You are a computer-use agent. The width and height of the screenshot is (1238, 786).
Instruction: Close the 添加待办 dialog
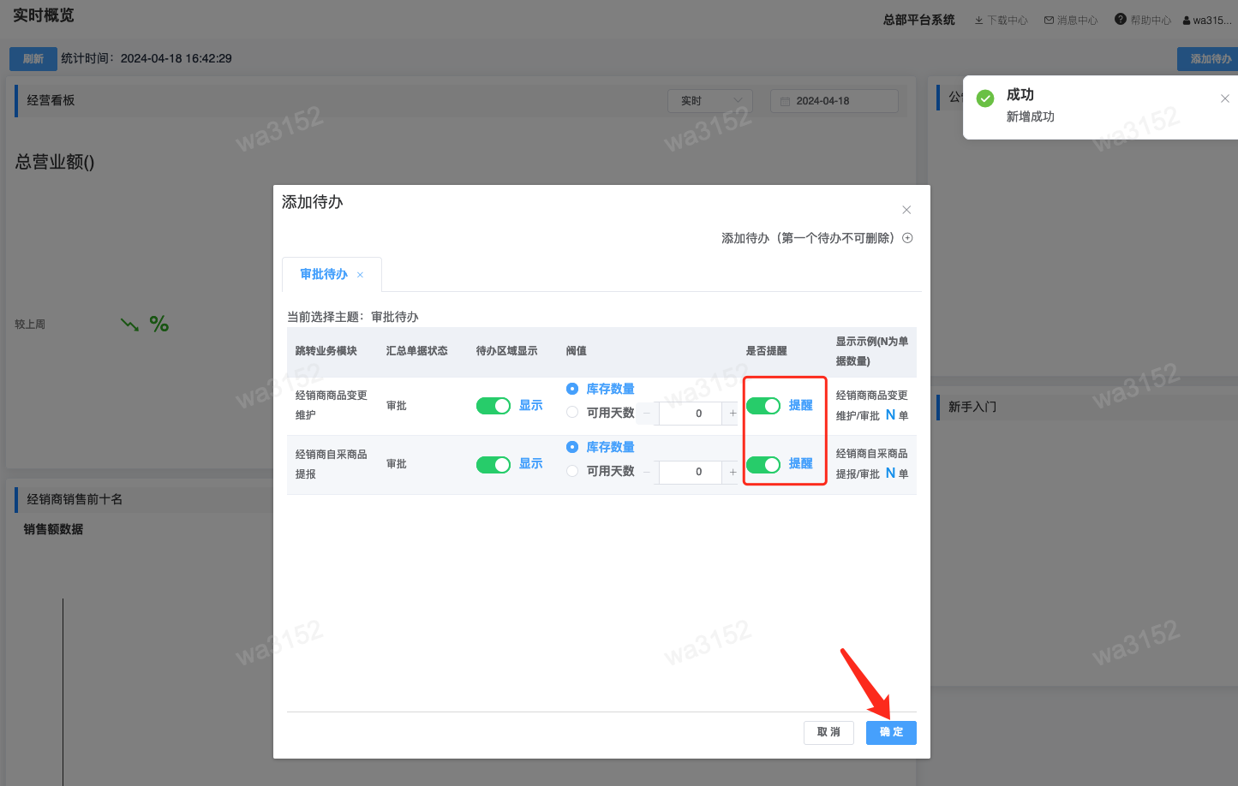(x=906, y=210)
